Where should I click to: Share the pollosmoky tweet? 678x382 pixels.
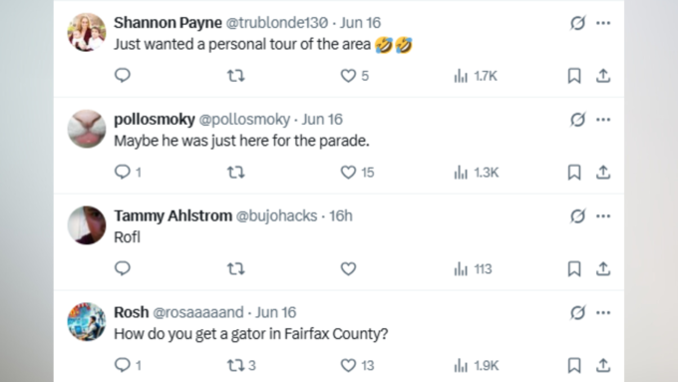[603, 173]
